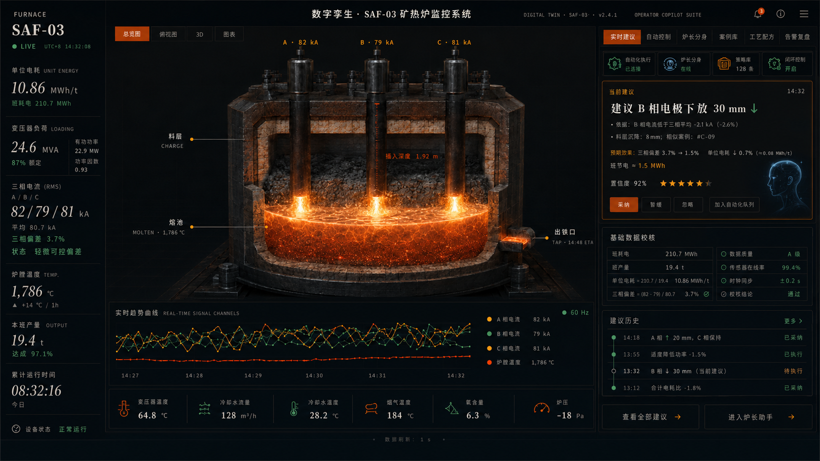Click 查看全部建议 button

tap(650, 417)
